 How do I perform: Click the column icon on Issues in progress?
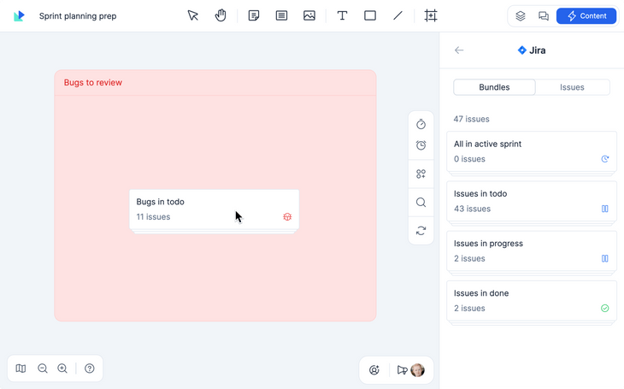[x=605, y=258]
